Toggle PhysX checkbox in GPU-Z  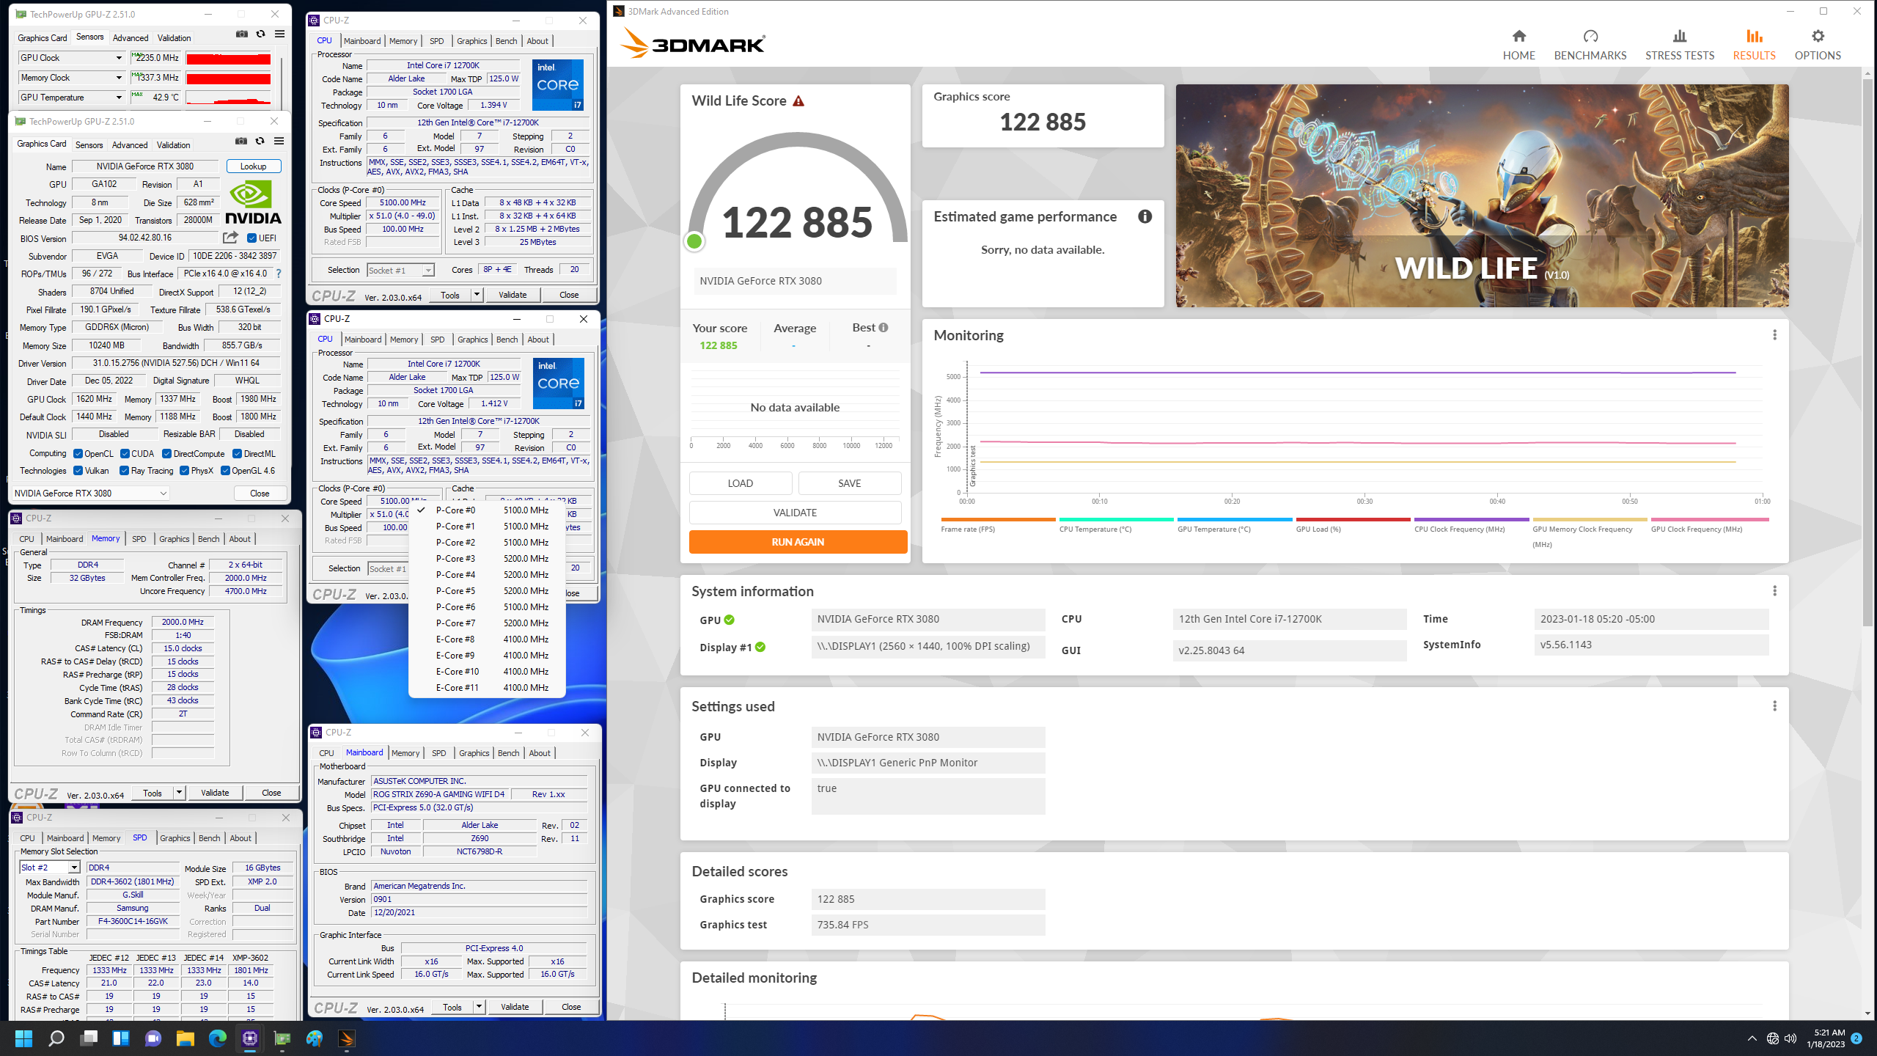tap(184, 471)
